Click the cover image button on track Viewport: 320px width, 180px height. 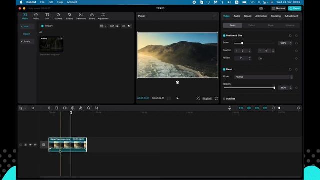[x=44, y=145]
